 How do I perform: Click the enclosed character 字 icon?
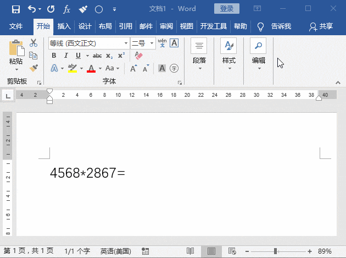tap(174, 68)
